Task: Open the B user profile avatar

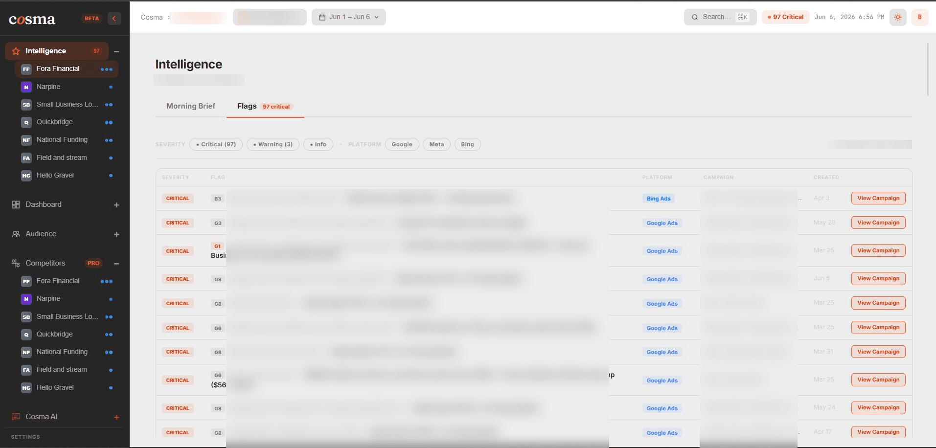Action: [x=920, y=17]
